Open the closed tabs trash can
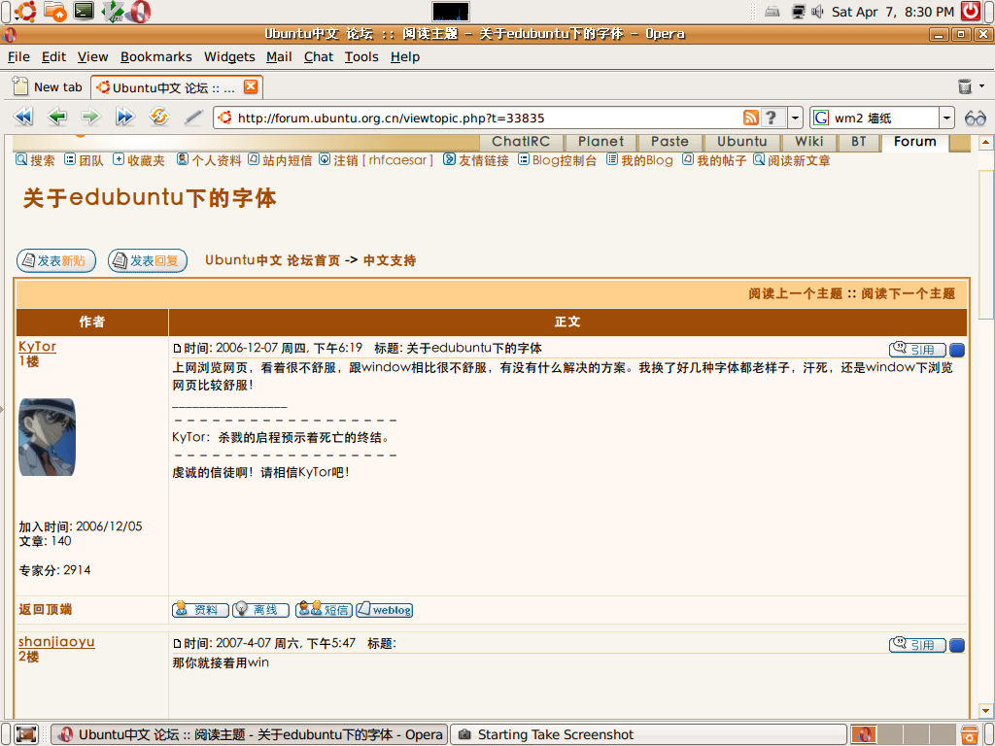Viewport: 995px width, 746px height. coord(965,86)
